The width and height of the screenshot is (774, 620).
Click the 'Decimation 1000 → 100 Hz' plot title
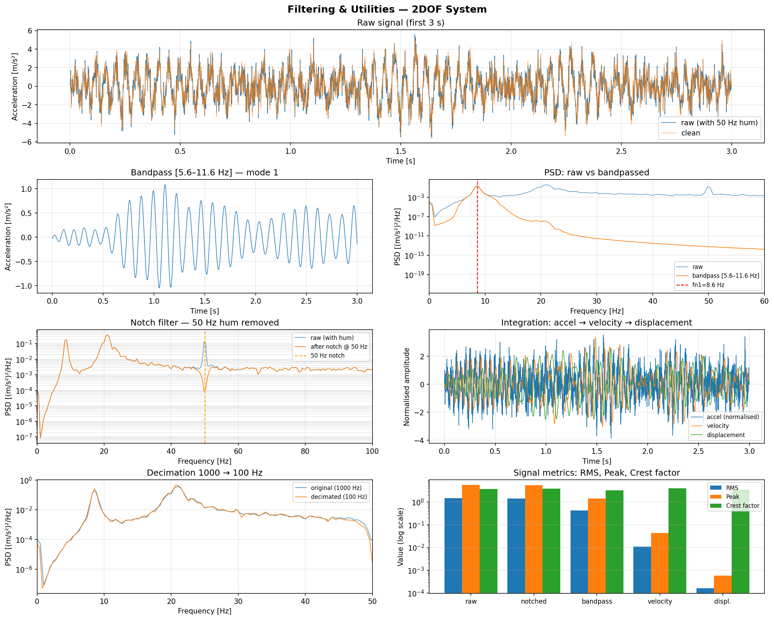[x=204, y=473]
